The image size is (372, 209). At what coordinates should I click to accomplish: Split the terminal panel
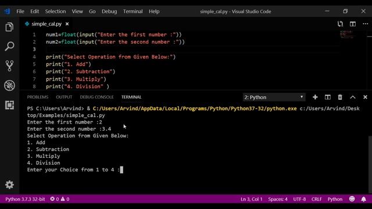[x=328, y=97]
